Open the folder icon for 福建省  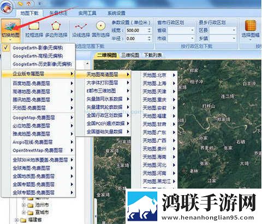click(x=23, y=220)
